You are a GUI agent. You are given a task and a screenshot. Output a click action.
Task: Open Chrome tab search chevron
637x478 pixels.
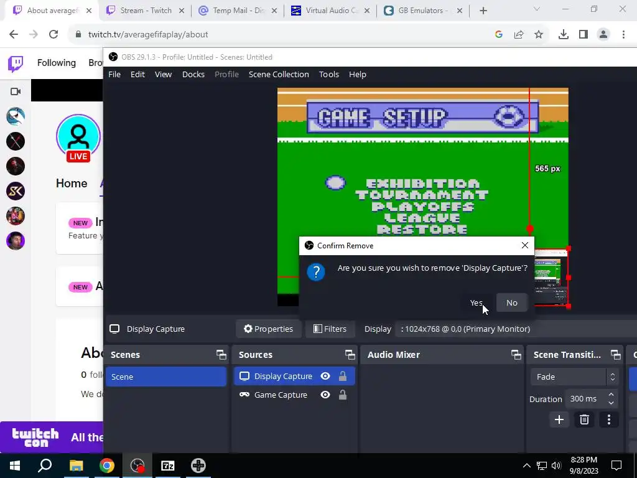click(536, 9)
